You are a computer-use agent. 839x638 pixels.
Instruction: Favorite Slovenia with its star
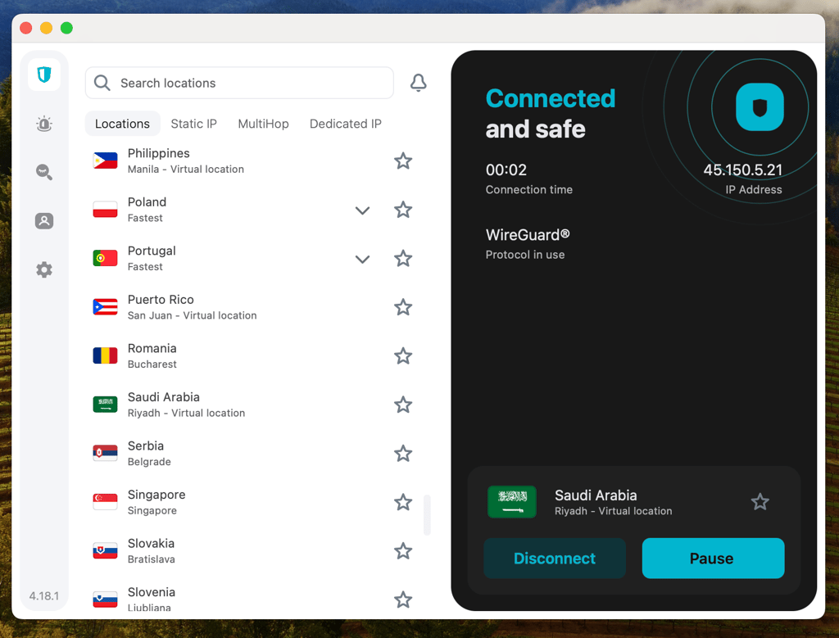pyautogui.click(x=403, y=600)
